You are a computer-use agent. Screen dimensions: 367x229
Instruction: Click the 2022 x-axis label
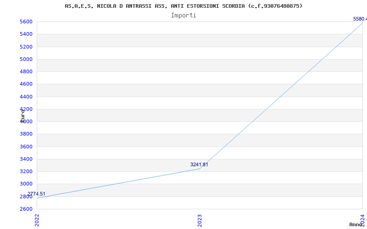pos(37,220)
